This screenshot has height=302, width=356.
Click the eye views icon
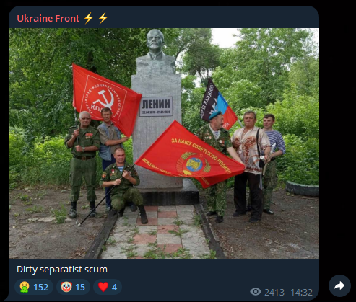256,292
